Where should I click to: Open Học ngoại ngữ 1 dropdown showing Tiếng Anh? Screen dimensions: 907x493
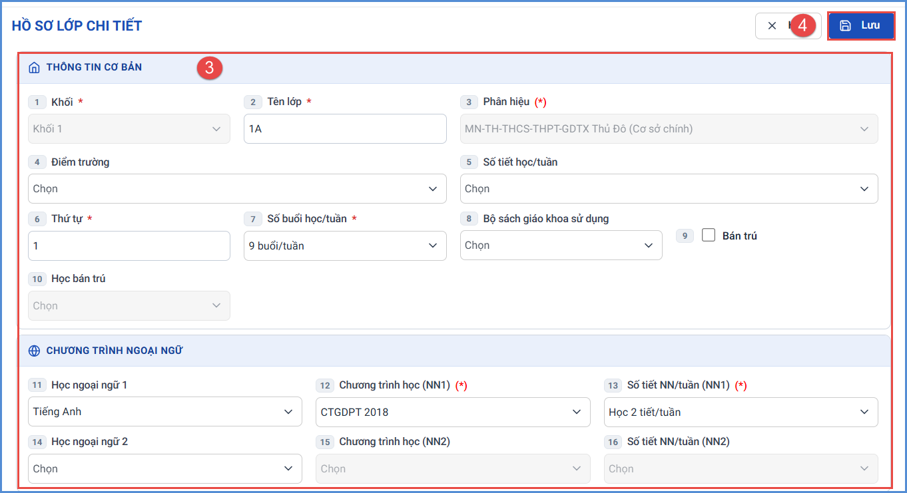click(165, 412)
